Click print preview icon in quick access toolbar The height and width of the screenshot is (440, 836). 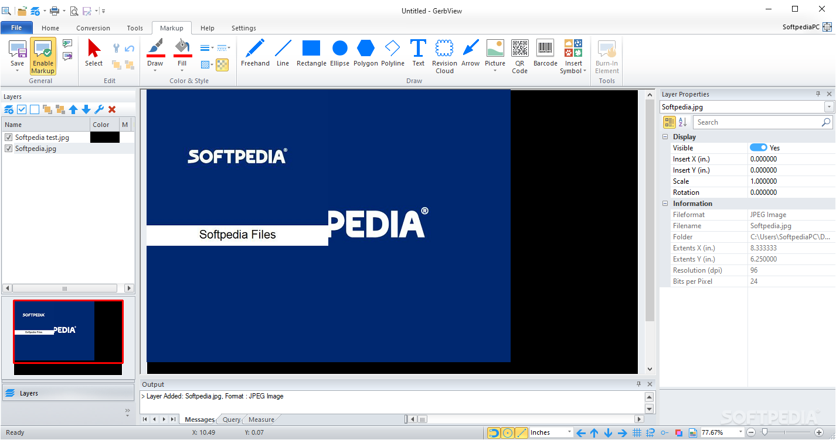coord(74,11)
